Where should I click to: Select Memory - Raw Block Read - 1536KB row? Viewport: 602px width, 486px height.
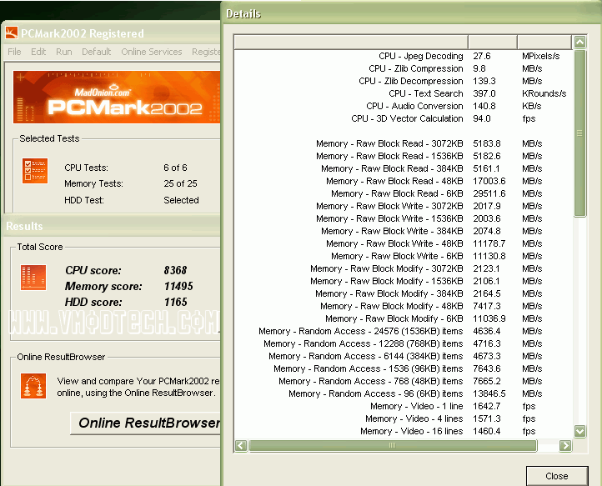tap(403, 156)
